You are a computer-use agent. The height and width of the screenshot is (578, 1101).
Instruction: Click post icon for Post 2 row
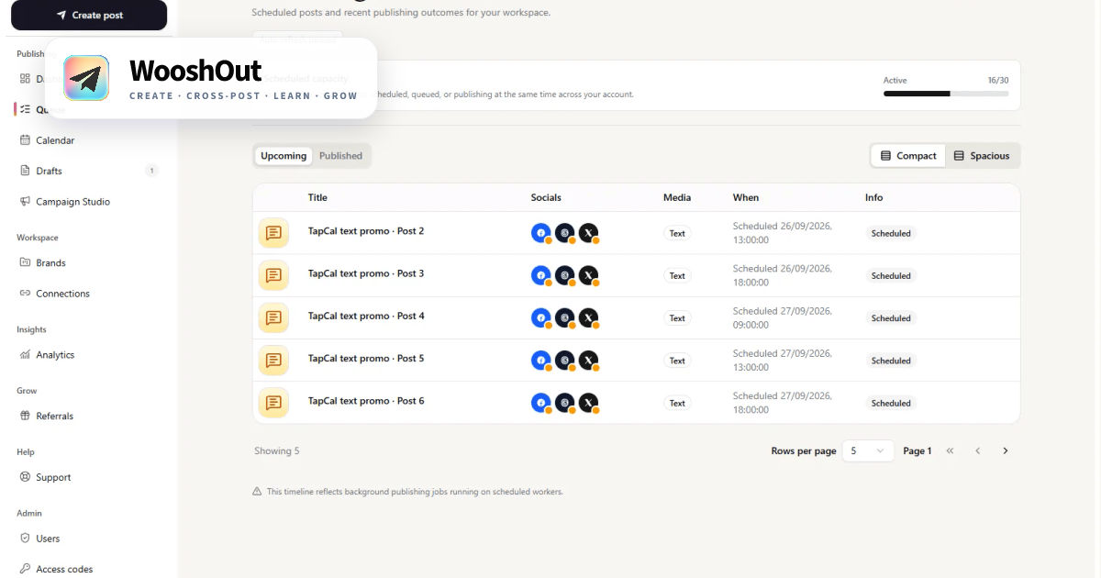click(x=273, y=233)
